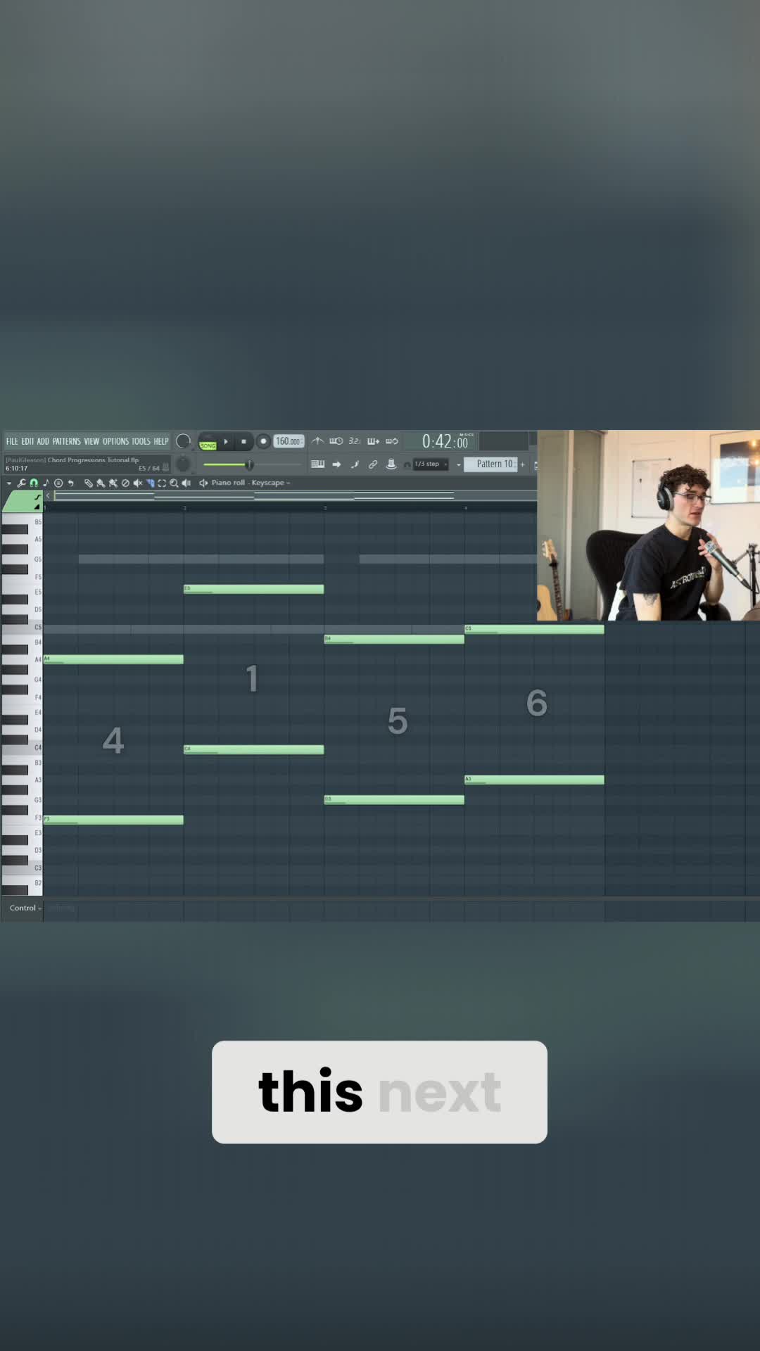Click the undo arrow icon
Image resolution: width=760 pixels, height=1351 pixels.
pos(70,483)
